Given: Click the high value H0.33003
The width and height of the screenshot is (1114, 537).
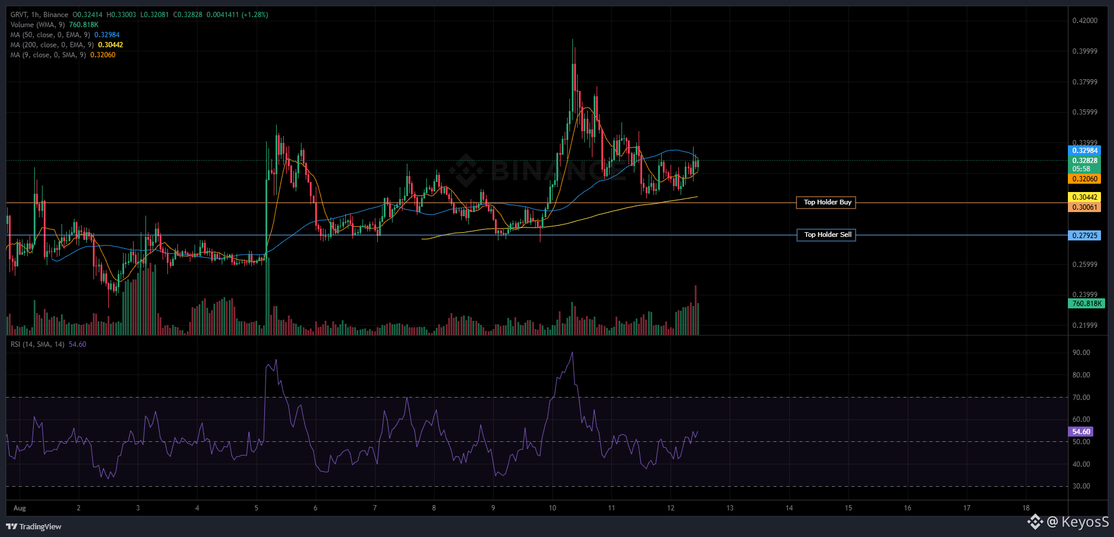Looking at the screenshot, I should 121,15.
